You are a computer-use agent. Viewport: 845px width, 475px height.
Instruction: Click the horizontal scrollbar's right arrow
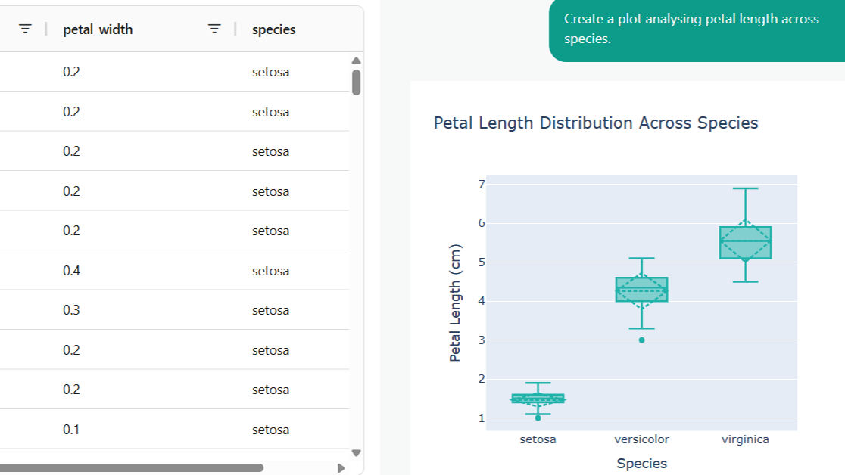coord(341,467)
